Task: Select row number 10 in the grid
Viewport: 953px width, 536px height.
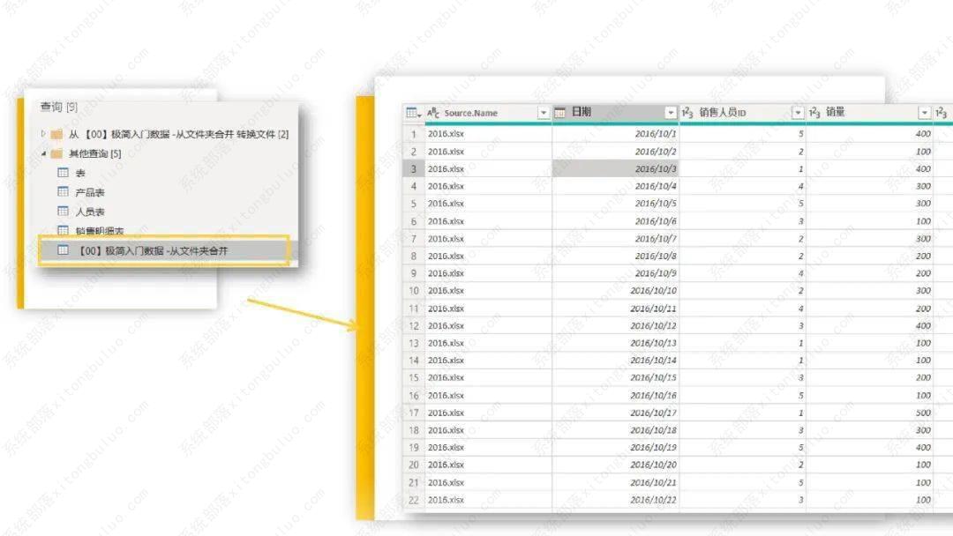Action: click(413, 291)
